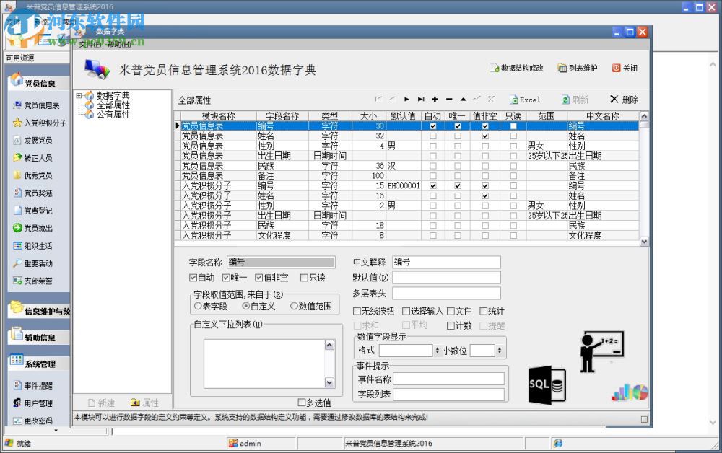Expand the 党员信息 sidebar group
The height and width of the screenshot is (453, 722).
pos(39,82)
